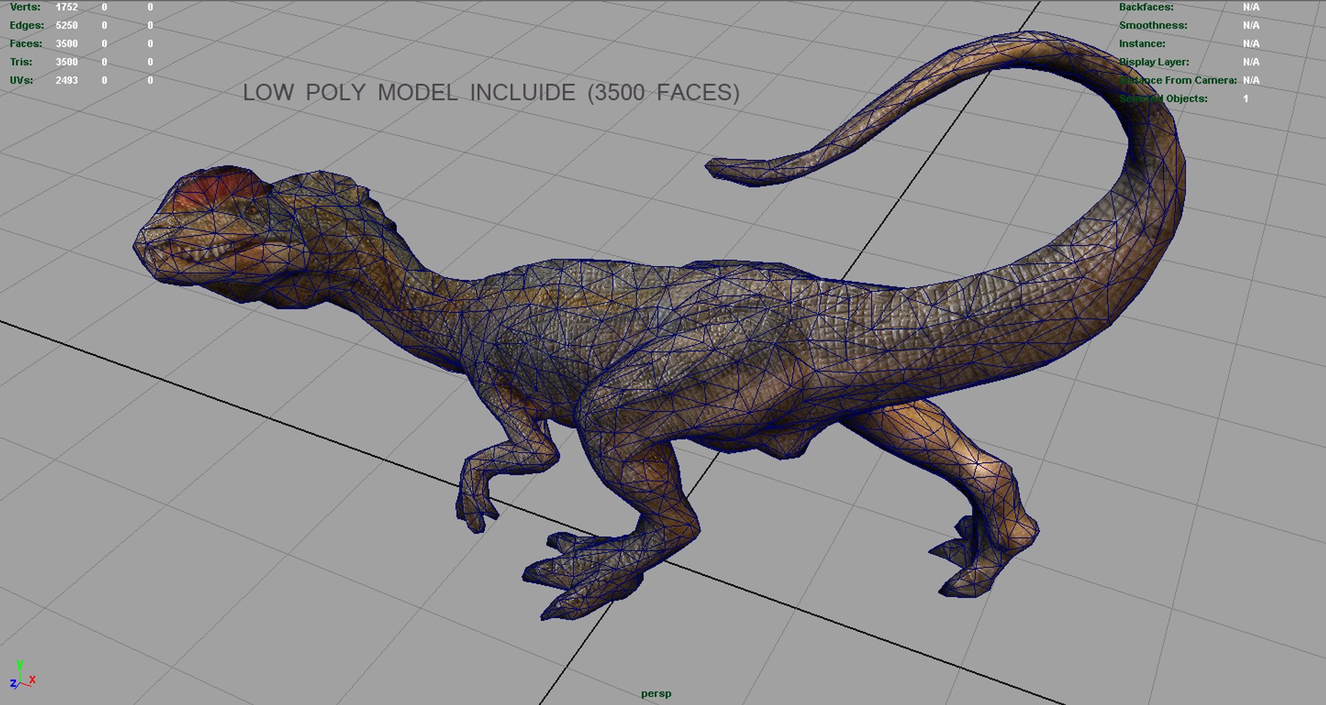Click the Faces: label
Screen dimensions: 1326x705
tap(26, 43)
